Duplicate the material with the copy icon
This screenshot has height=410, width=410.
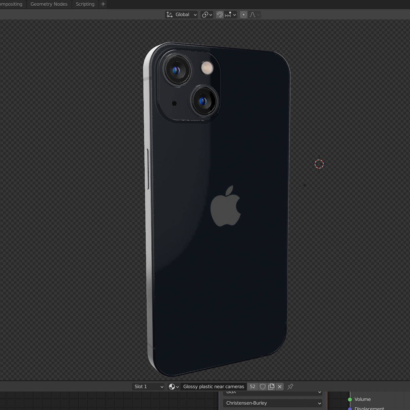271,386
